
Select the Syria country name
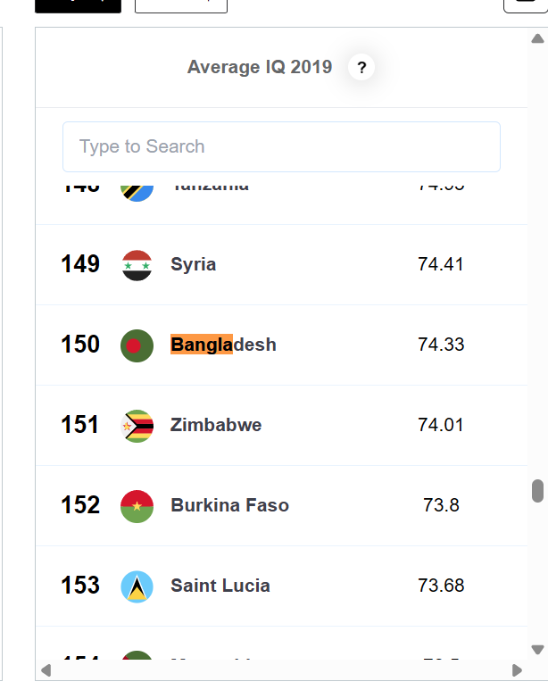coord(194,265)
